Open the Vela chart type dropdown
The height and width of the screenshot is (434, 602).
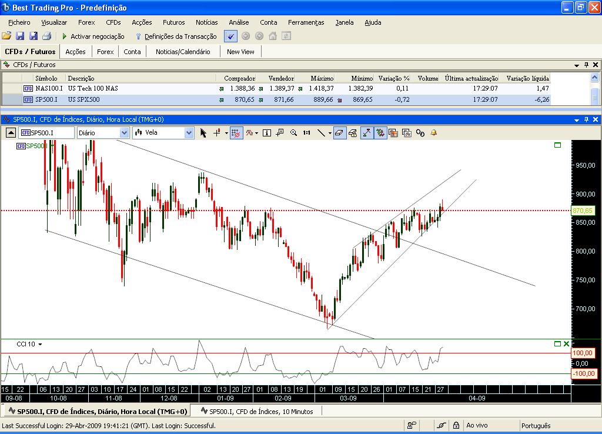coord(189,133)
